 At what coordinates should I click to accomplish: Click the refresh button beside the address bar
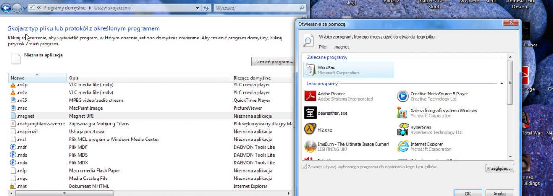(206, 8)
